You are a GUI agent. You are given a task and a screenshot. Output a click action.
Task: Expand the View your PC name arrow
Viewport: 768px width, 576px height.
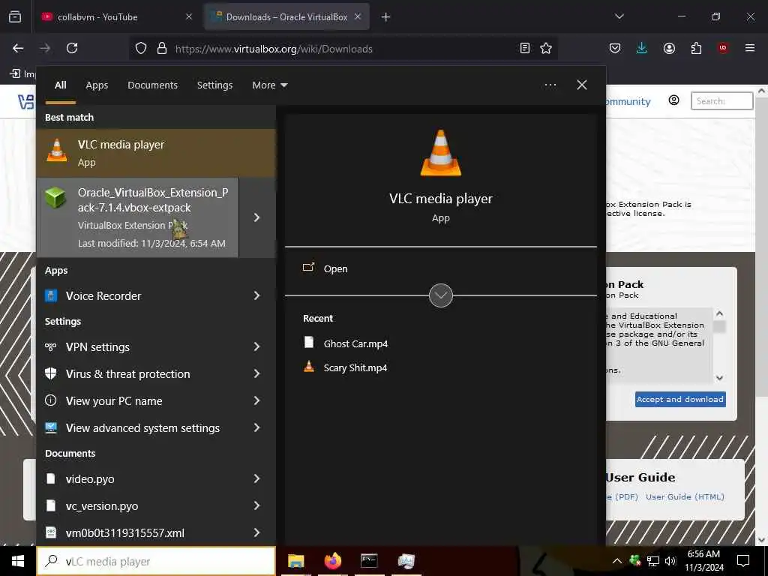(x=256, y=400)
